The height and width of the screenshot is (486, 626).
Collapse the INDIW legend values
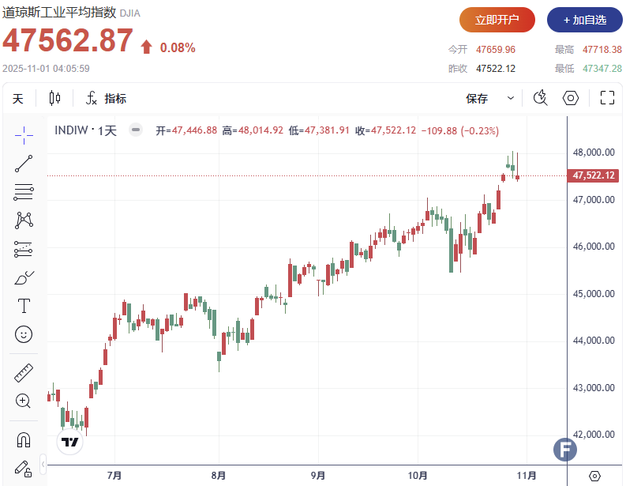pos(136,130)
